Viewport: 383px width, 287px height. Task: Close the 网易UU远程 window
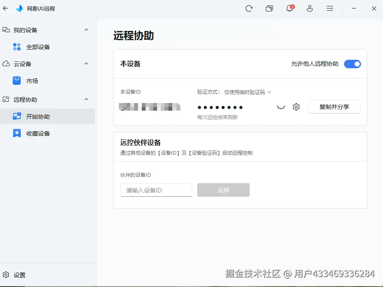point(374,8)
